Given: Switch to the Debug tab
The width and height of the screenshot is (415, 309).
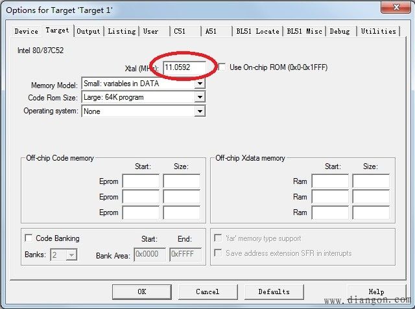Looking at the screenshot, I should click(341, 31).
